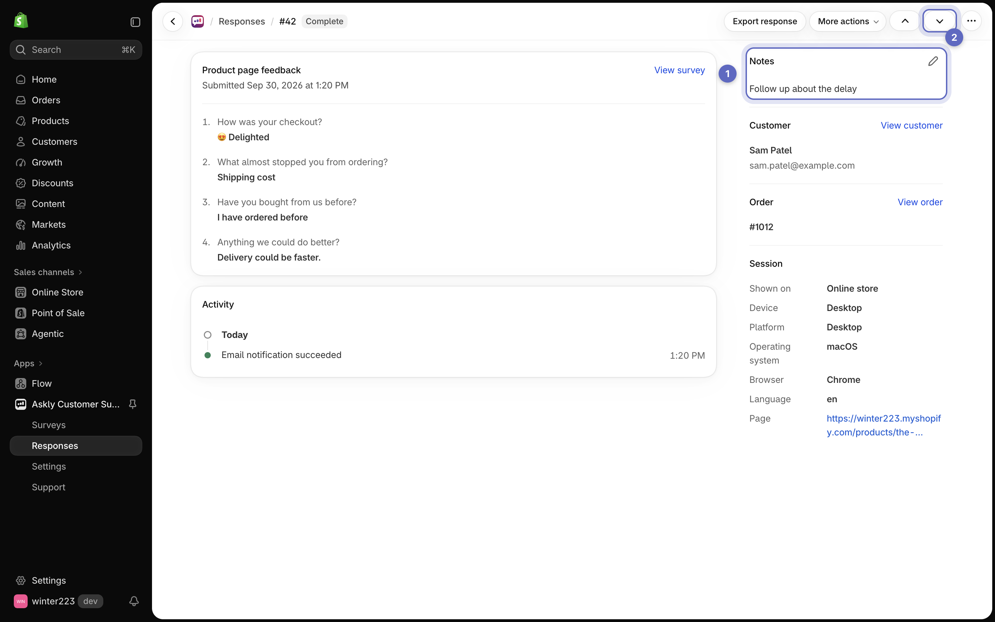Open the View customer link
Screen dimensions: 995x622
pyautogui.click(x=911, y=125)
